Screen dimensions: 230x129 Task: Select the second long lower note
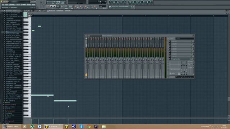pyautogui.click(x=65, y=101)
